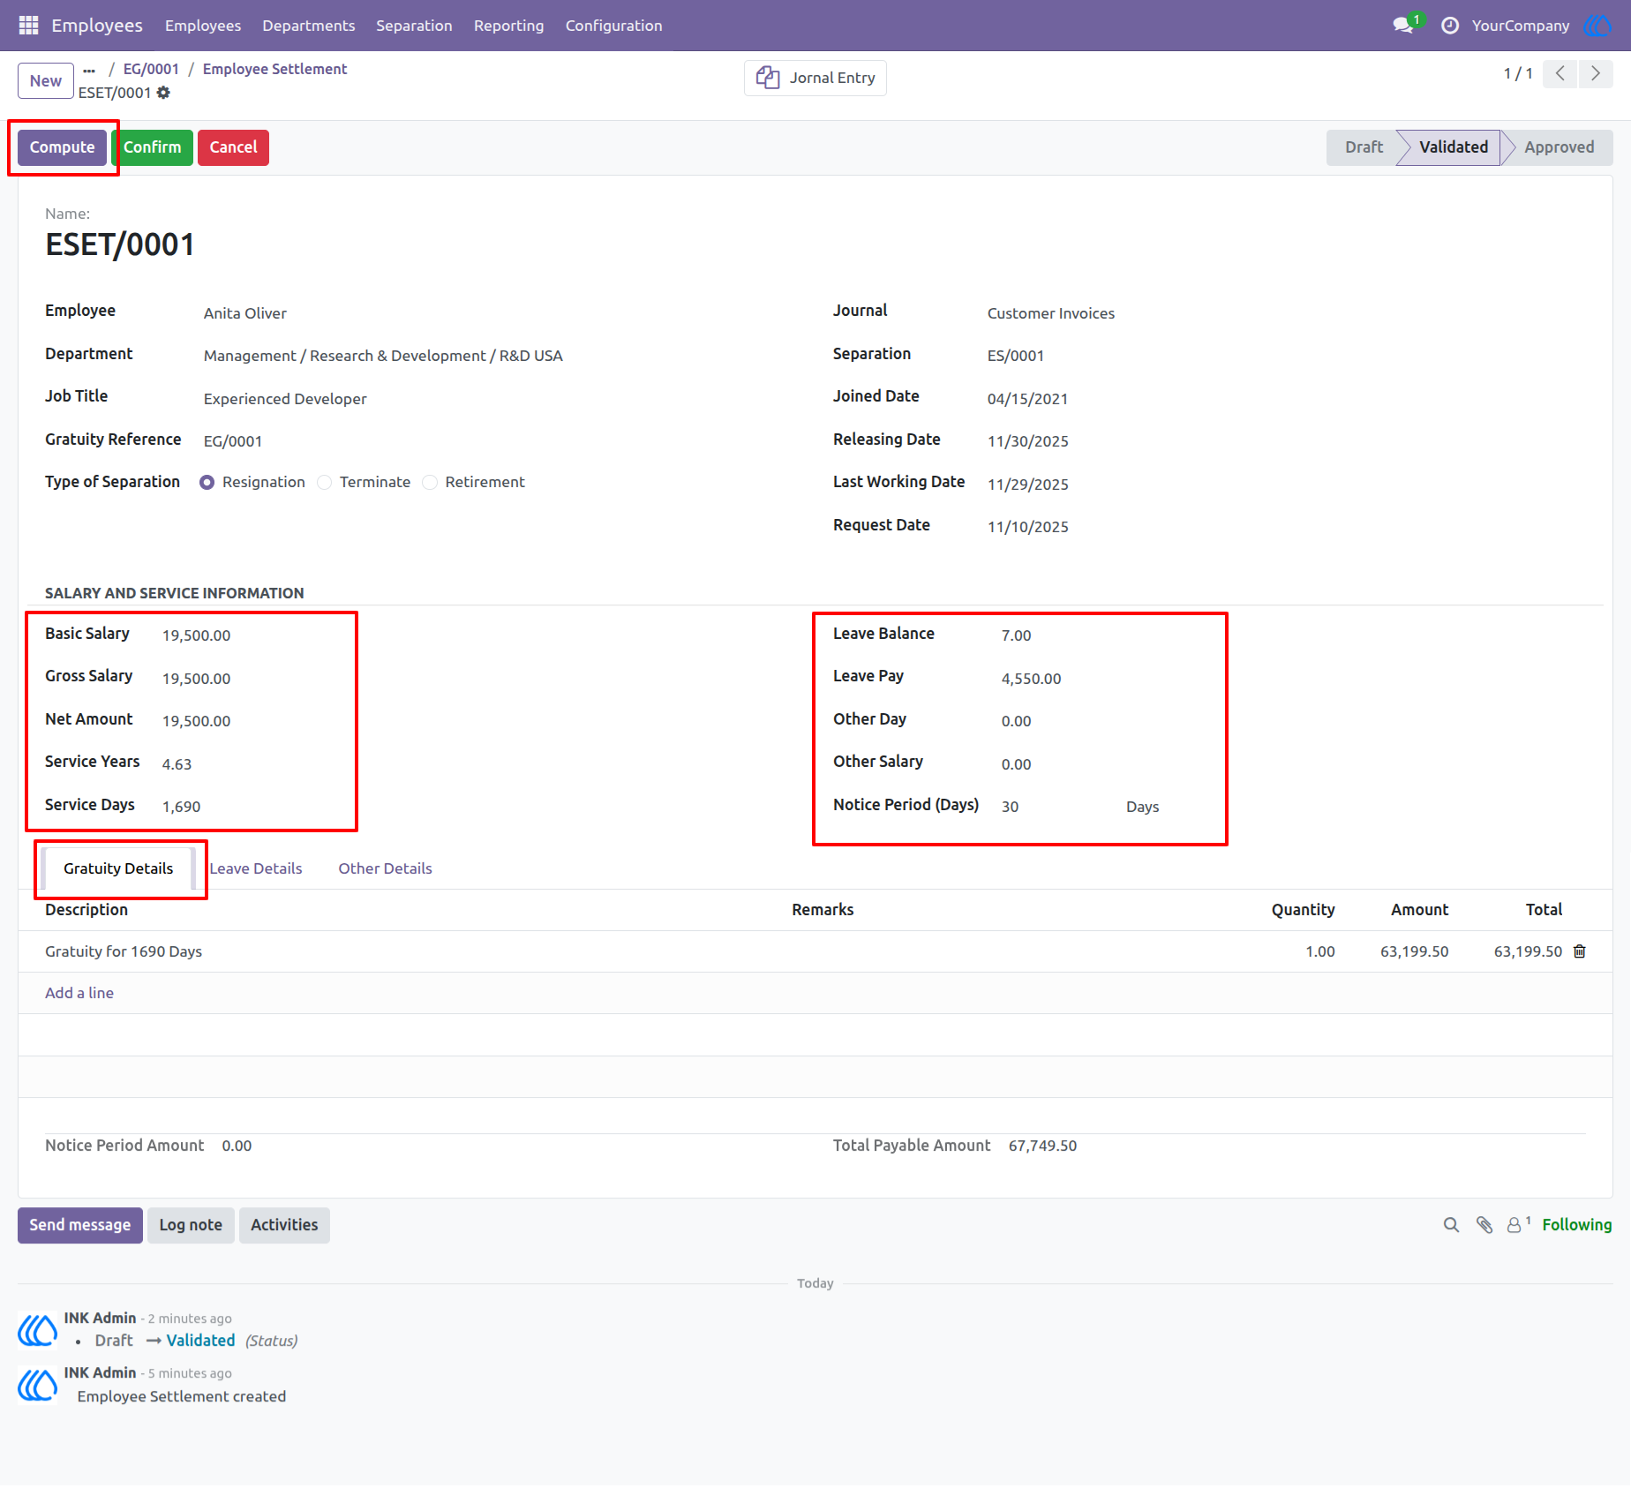Open the gear actions menu beside ESET/0001
This screenshot has height=1488, width=1631.
point(163,93)
